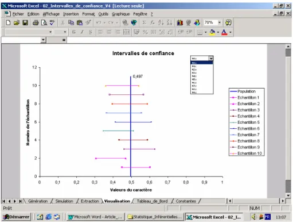Click the Redo arrow icon
The width and height of the screenshot is (293, 222).
[111, 22]
